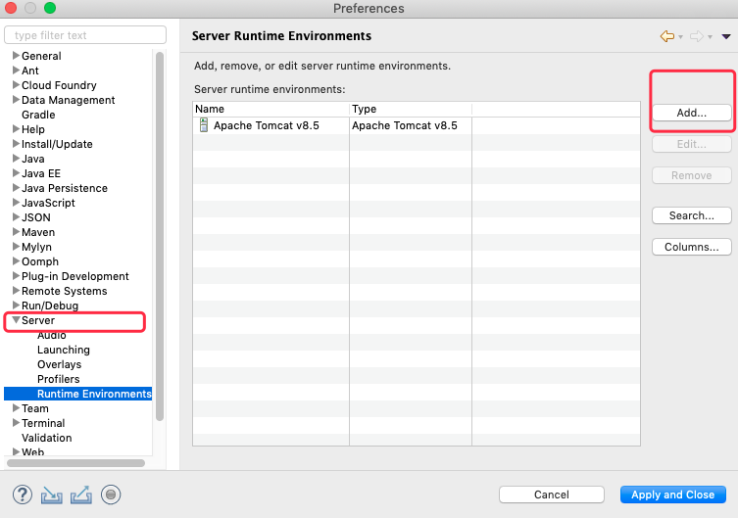Expand the General preferences node
The height and width of the screenshot is (518, 738).
coord(15,56)
